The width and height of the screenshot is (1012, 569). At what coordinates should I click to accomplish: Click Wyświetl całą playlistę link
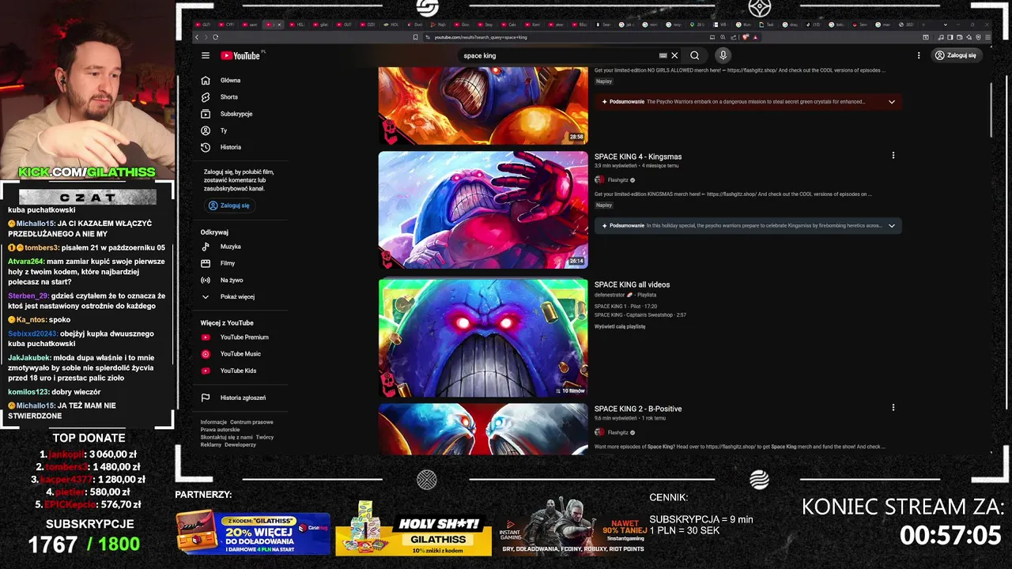click(620, 326)
